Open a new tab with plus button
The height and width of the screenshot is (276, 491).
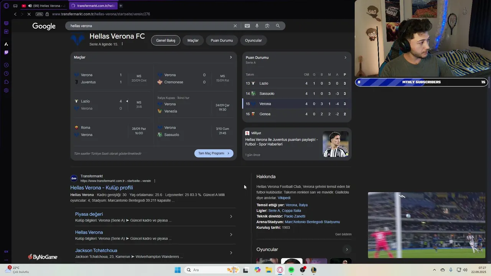pyautogui.click(x=121, y=6)
